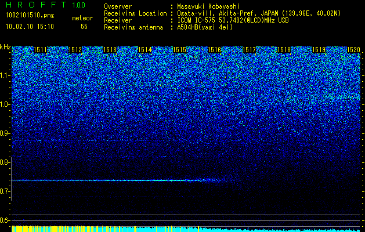This screenshot has width=365, height=232.
Task: Click the 1517 time marker
Action: (x=250, y=50)
